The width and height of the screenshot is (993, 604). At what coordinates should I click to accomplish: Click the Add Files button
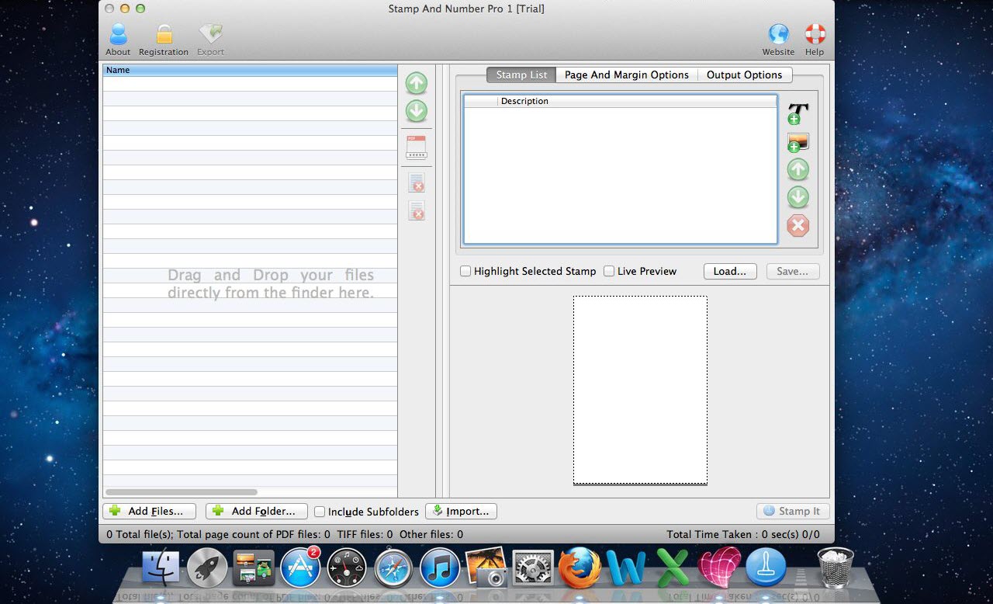tap(149, 511)
